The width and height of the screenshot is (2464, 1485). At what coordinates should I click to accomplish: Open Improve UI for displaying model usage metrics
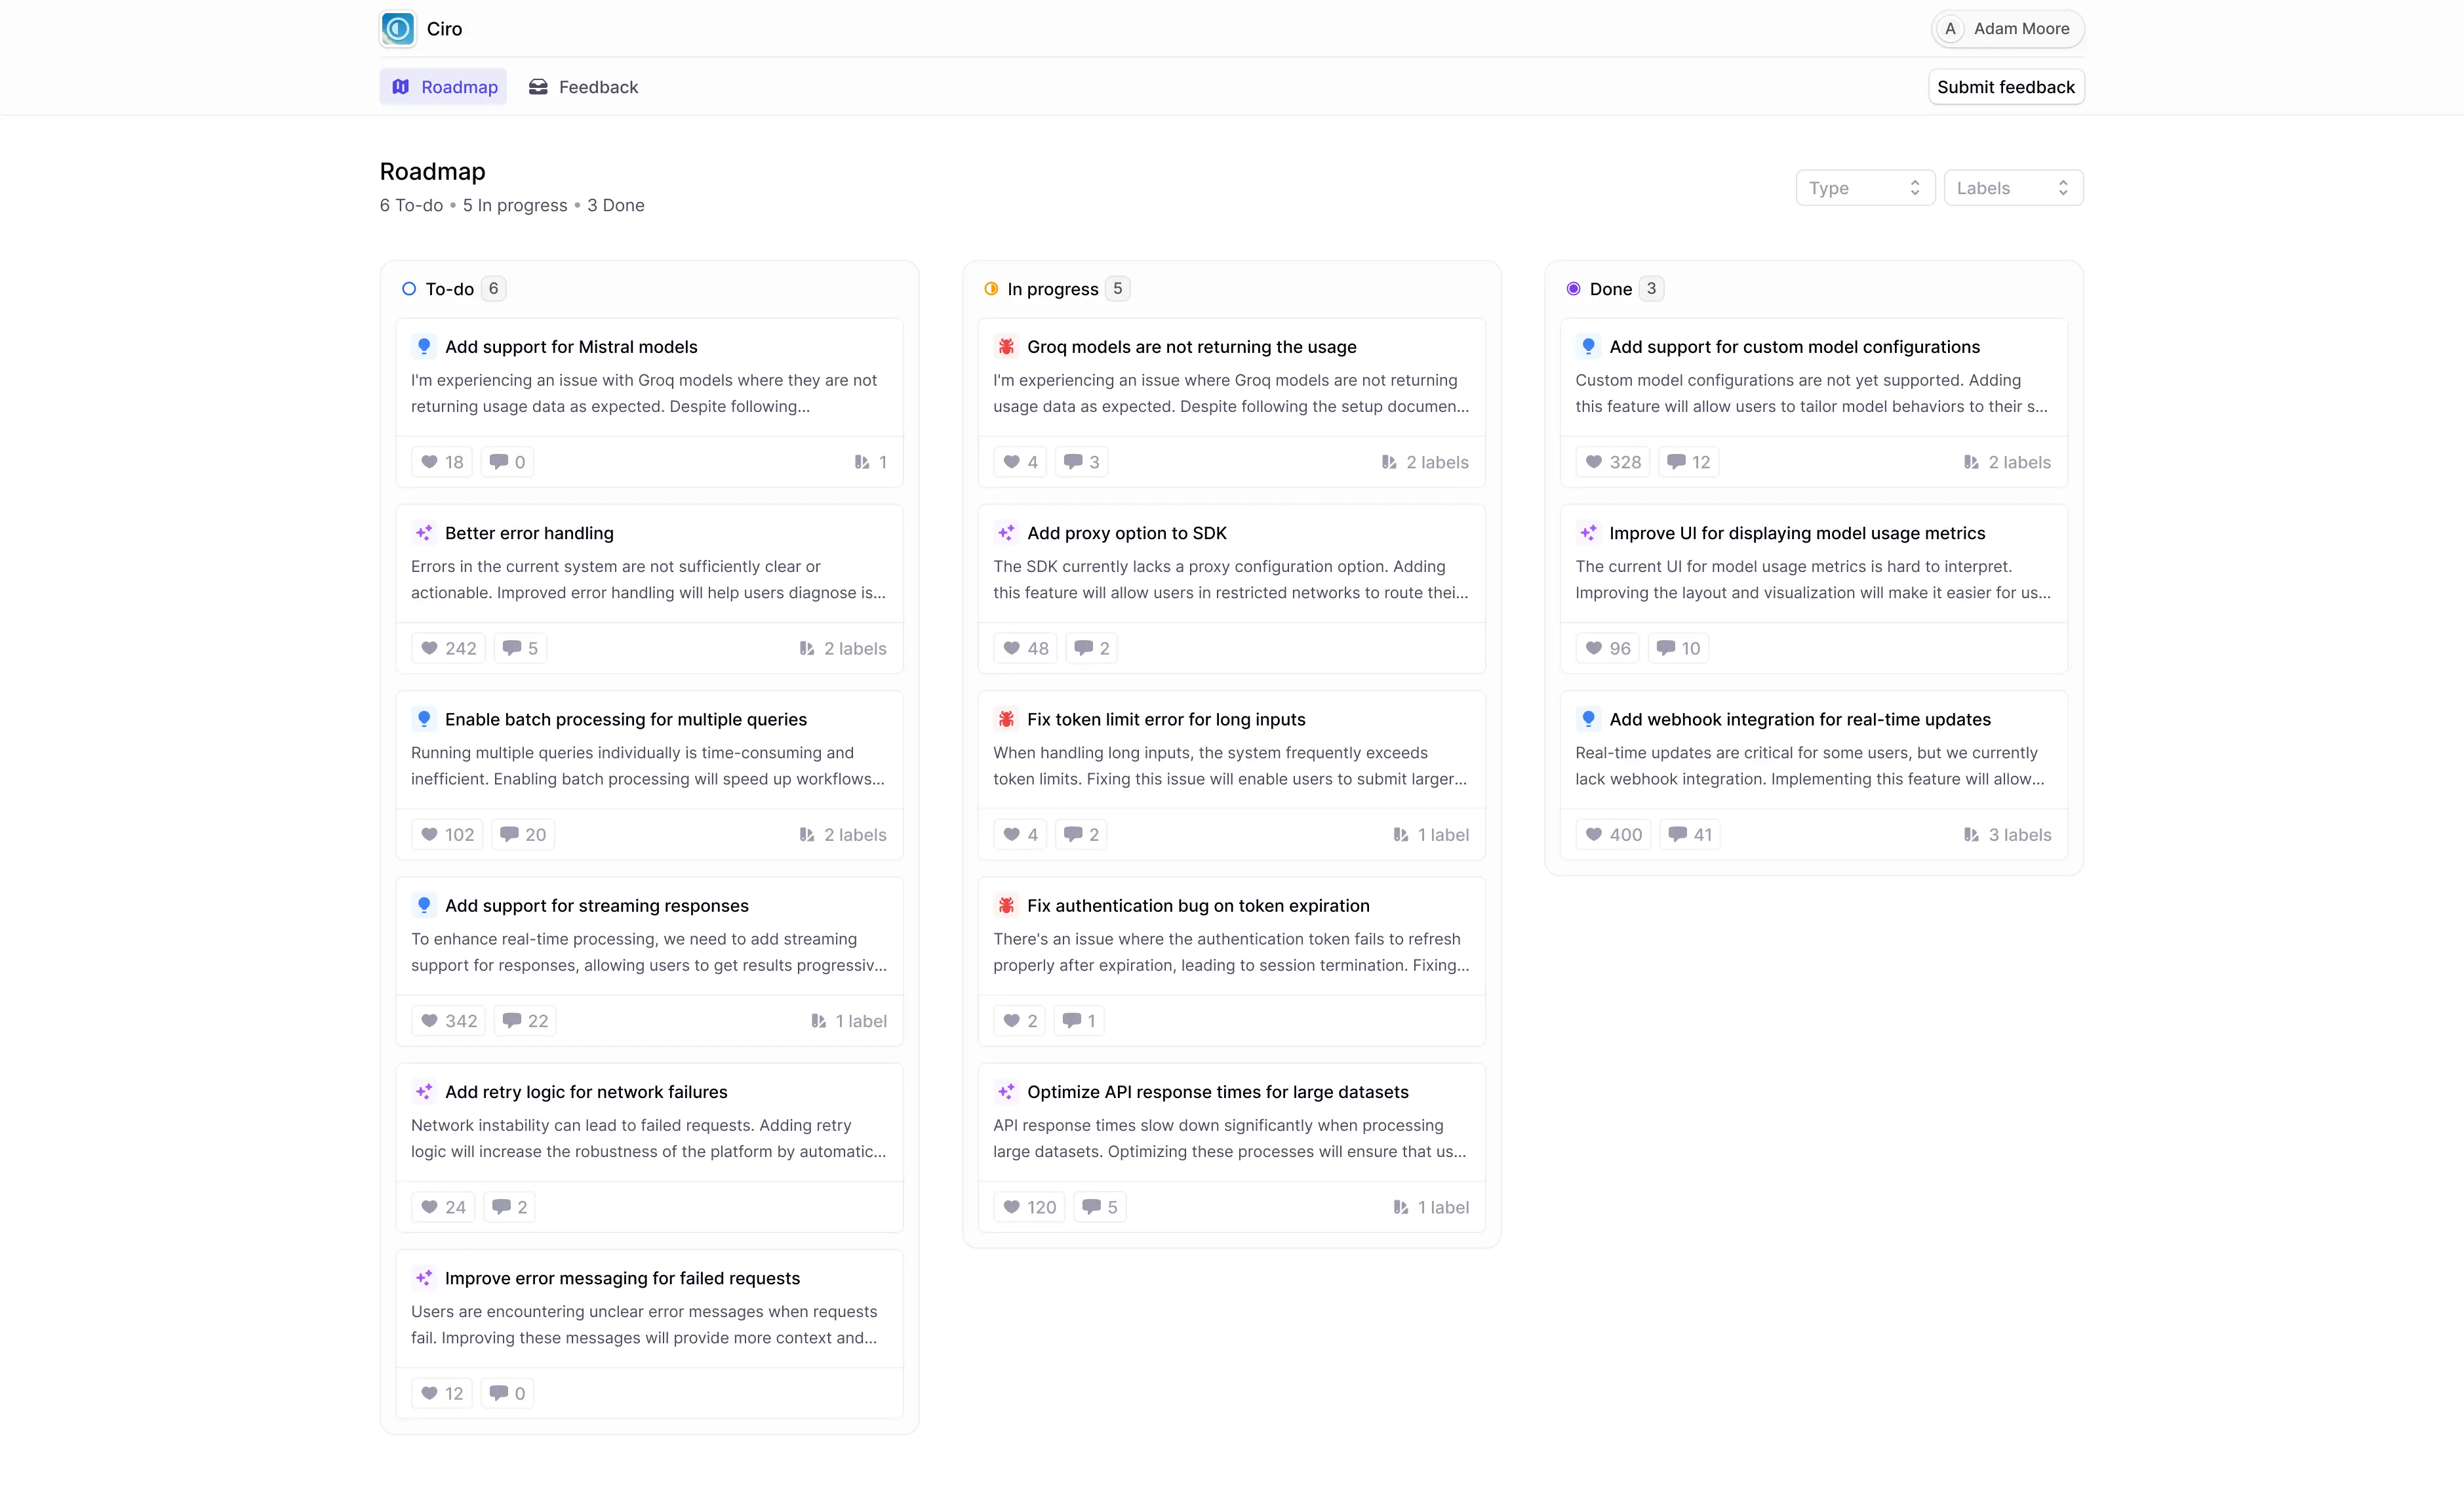(1797, 533)
